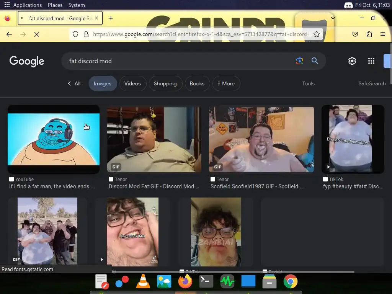The height and width of the screenshot is (294, 392).
Task: Open the Places menu
Action: [55, 5]
